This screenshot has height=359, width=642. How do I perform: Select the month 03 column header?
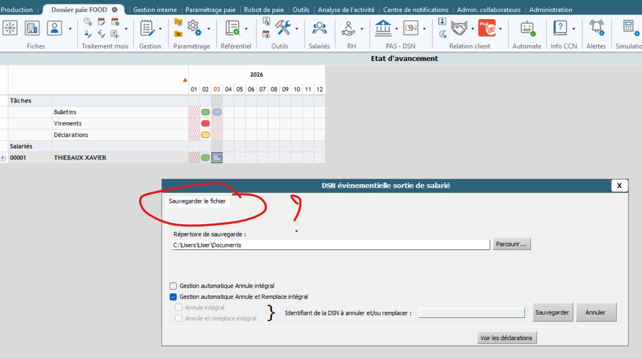(217, 89)
